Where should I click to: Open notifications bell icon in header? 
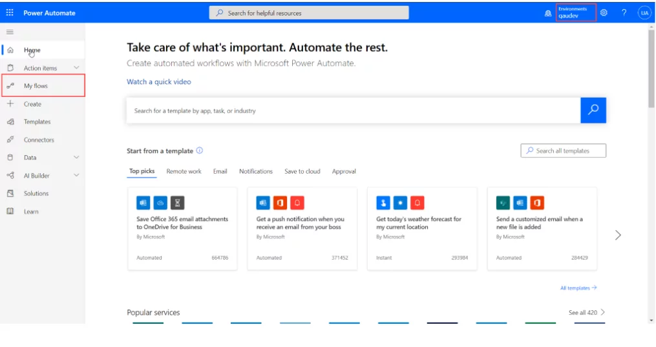pyautogui.click(x=547, y=14)
